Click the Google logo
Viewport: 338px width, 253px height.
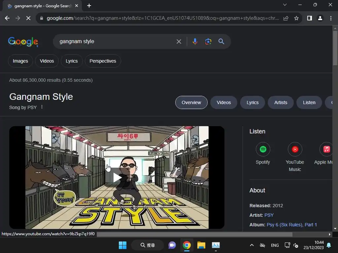[23, 42]
